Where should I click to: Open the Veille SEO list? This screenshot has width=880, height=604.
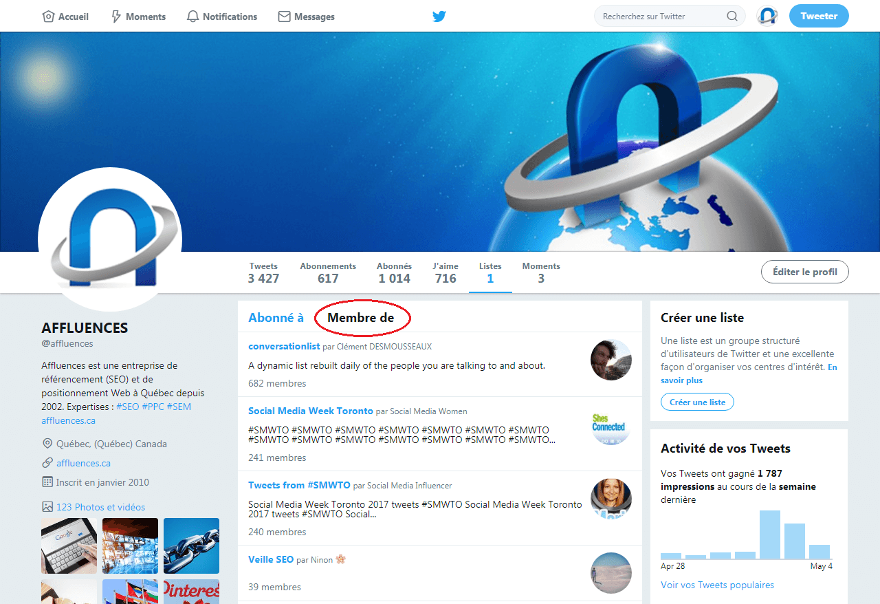pos(271,559)
